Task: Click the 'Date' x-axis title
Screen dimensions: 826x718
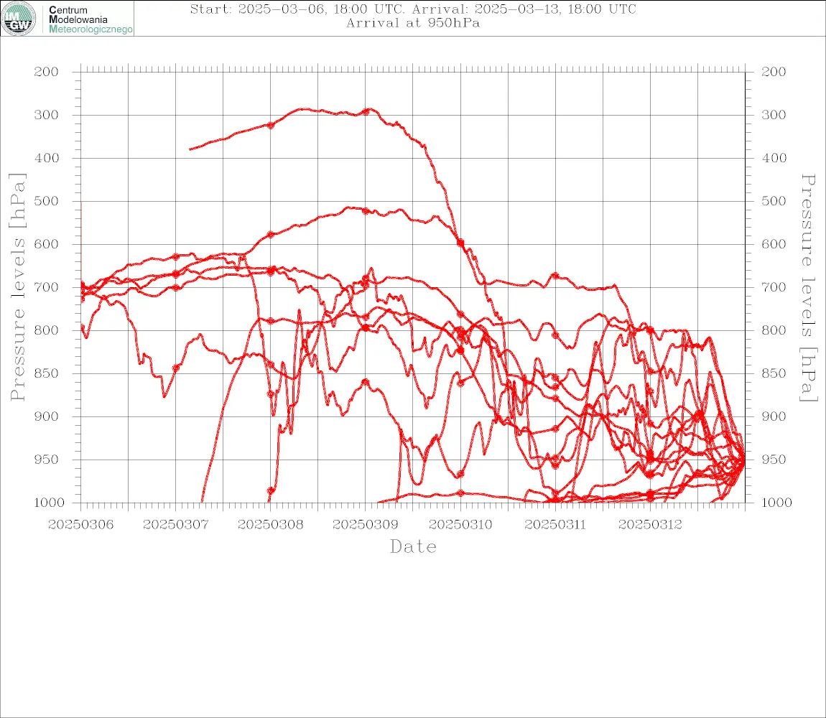Action: [413, 547]
